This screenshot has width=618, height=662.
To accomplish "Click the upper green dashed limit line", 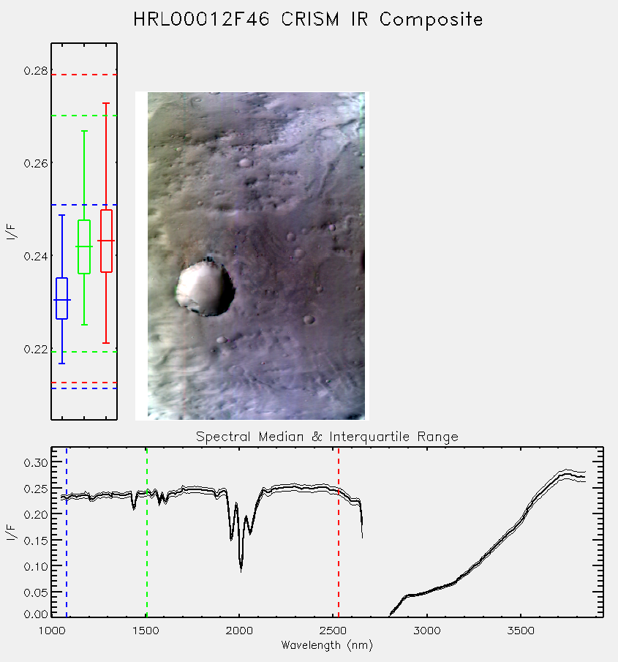I will (x=84, y=116).
